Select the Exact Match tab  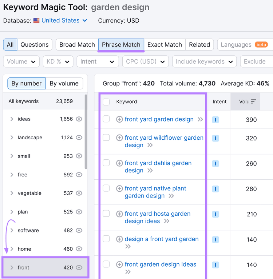(x=165, y=44)
